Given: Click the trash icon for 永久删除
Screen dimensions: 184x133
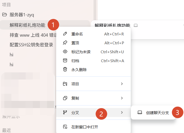Looking at the screenshot, I should pyautogui.click(x=65, y=69).
